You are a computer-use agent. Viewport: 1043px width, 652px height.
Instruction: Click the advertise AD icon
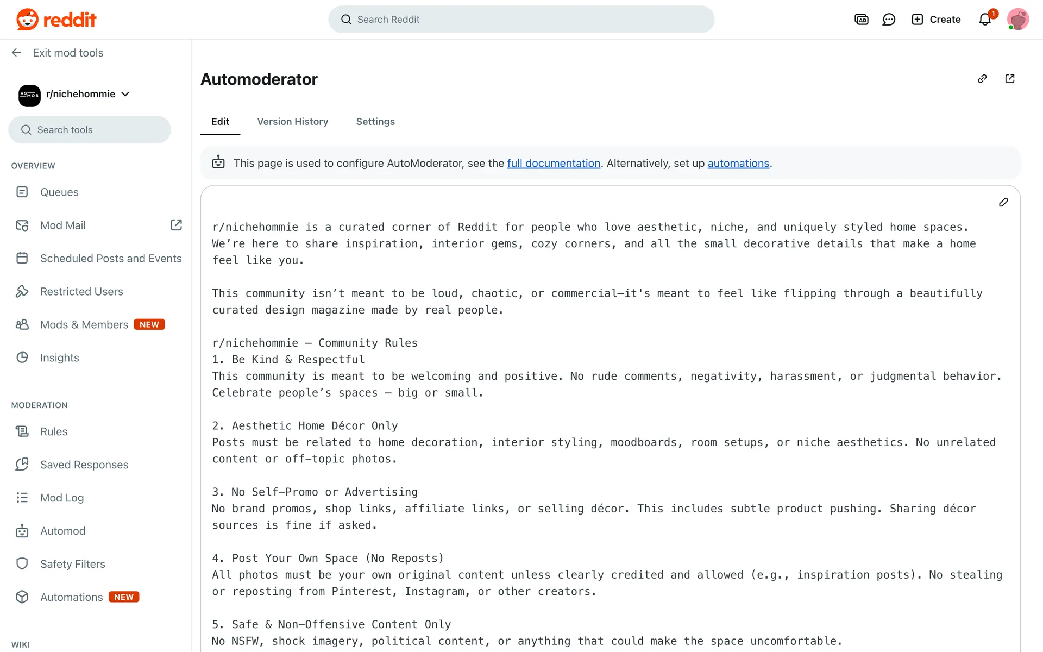[x=862, y=20]
